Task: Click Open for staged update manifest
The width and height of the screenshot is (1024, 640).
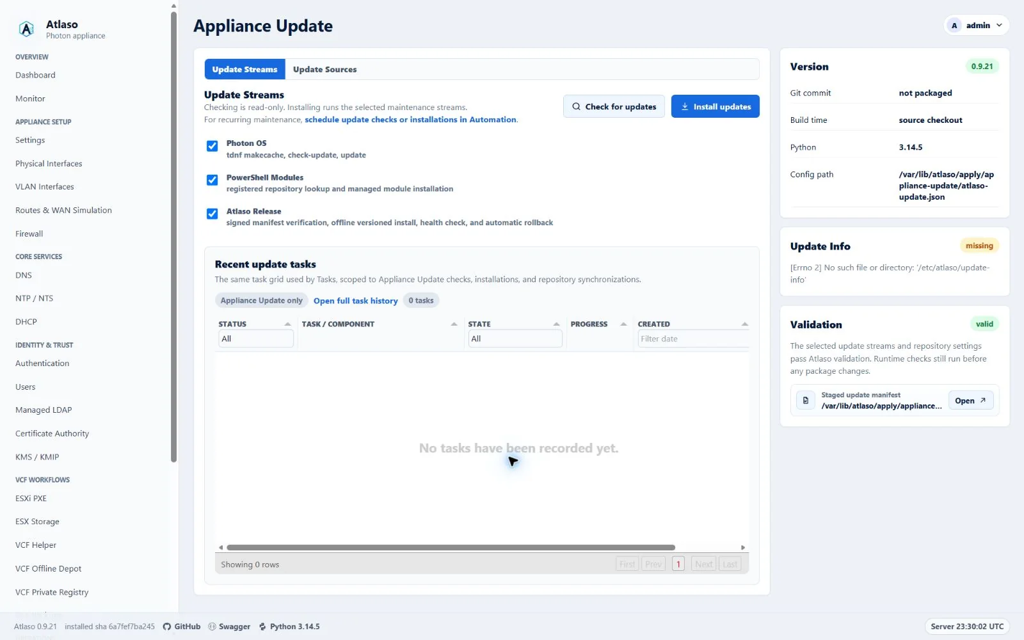Action: (x=971, y=401)
